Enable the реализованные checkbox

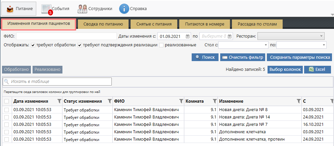pyautogui.click(x=161, y=45)
